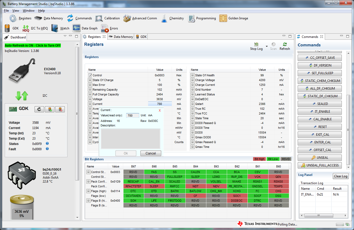Click the Bit Low legend swatch
This screenshot has width=354, height=230.
coord(273,159)
